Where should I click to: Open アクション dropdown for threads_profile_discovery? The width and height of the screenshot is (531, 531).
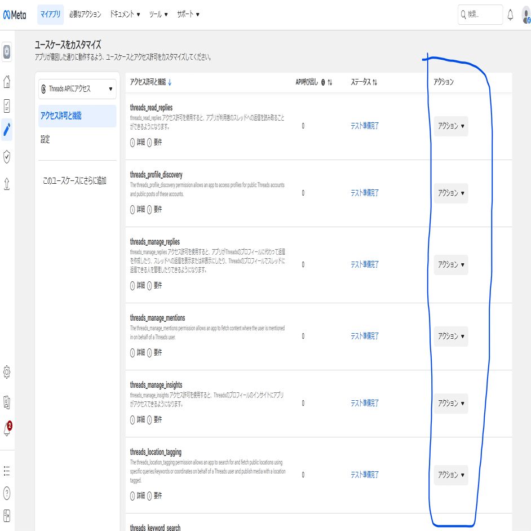point(451,193)
